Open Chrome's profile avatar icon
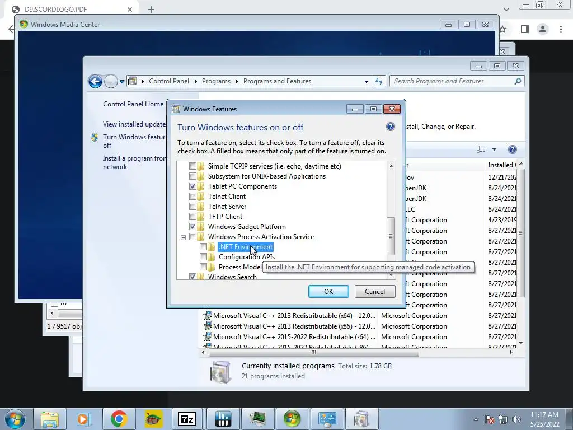 pyautogui.click(x=543, y=29)
